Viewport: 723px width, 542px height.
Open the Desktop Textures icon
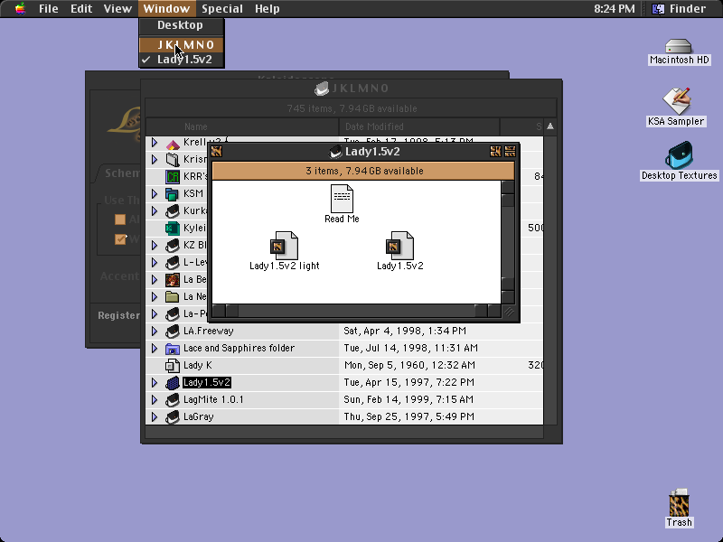click(679, 154)
